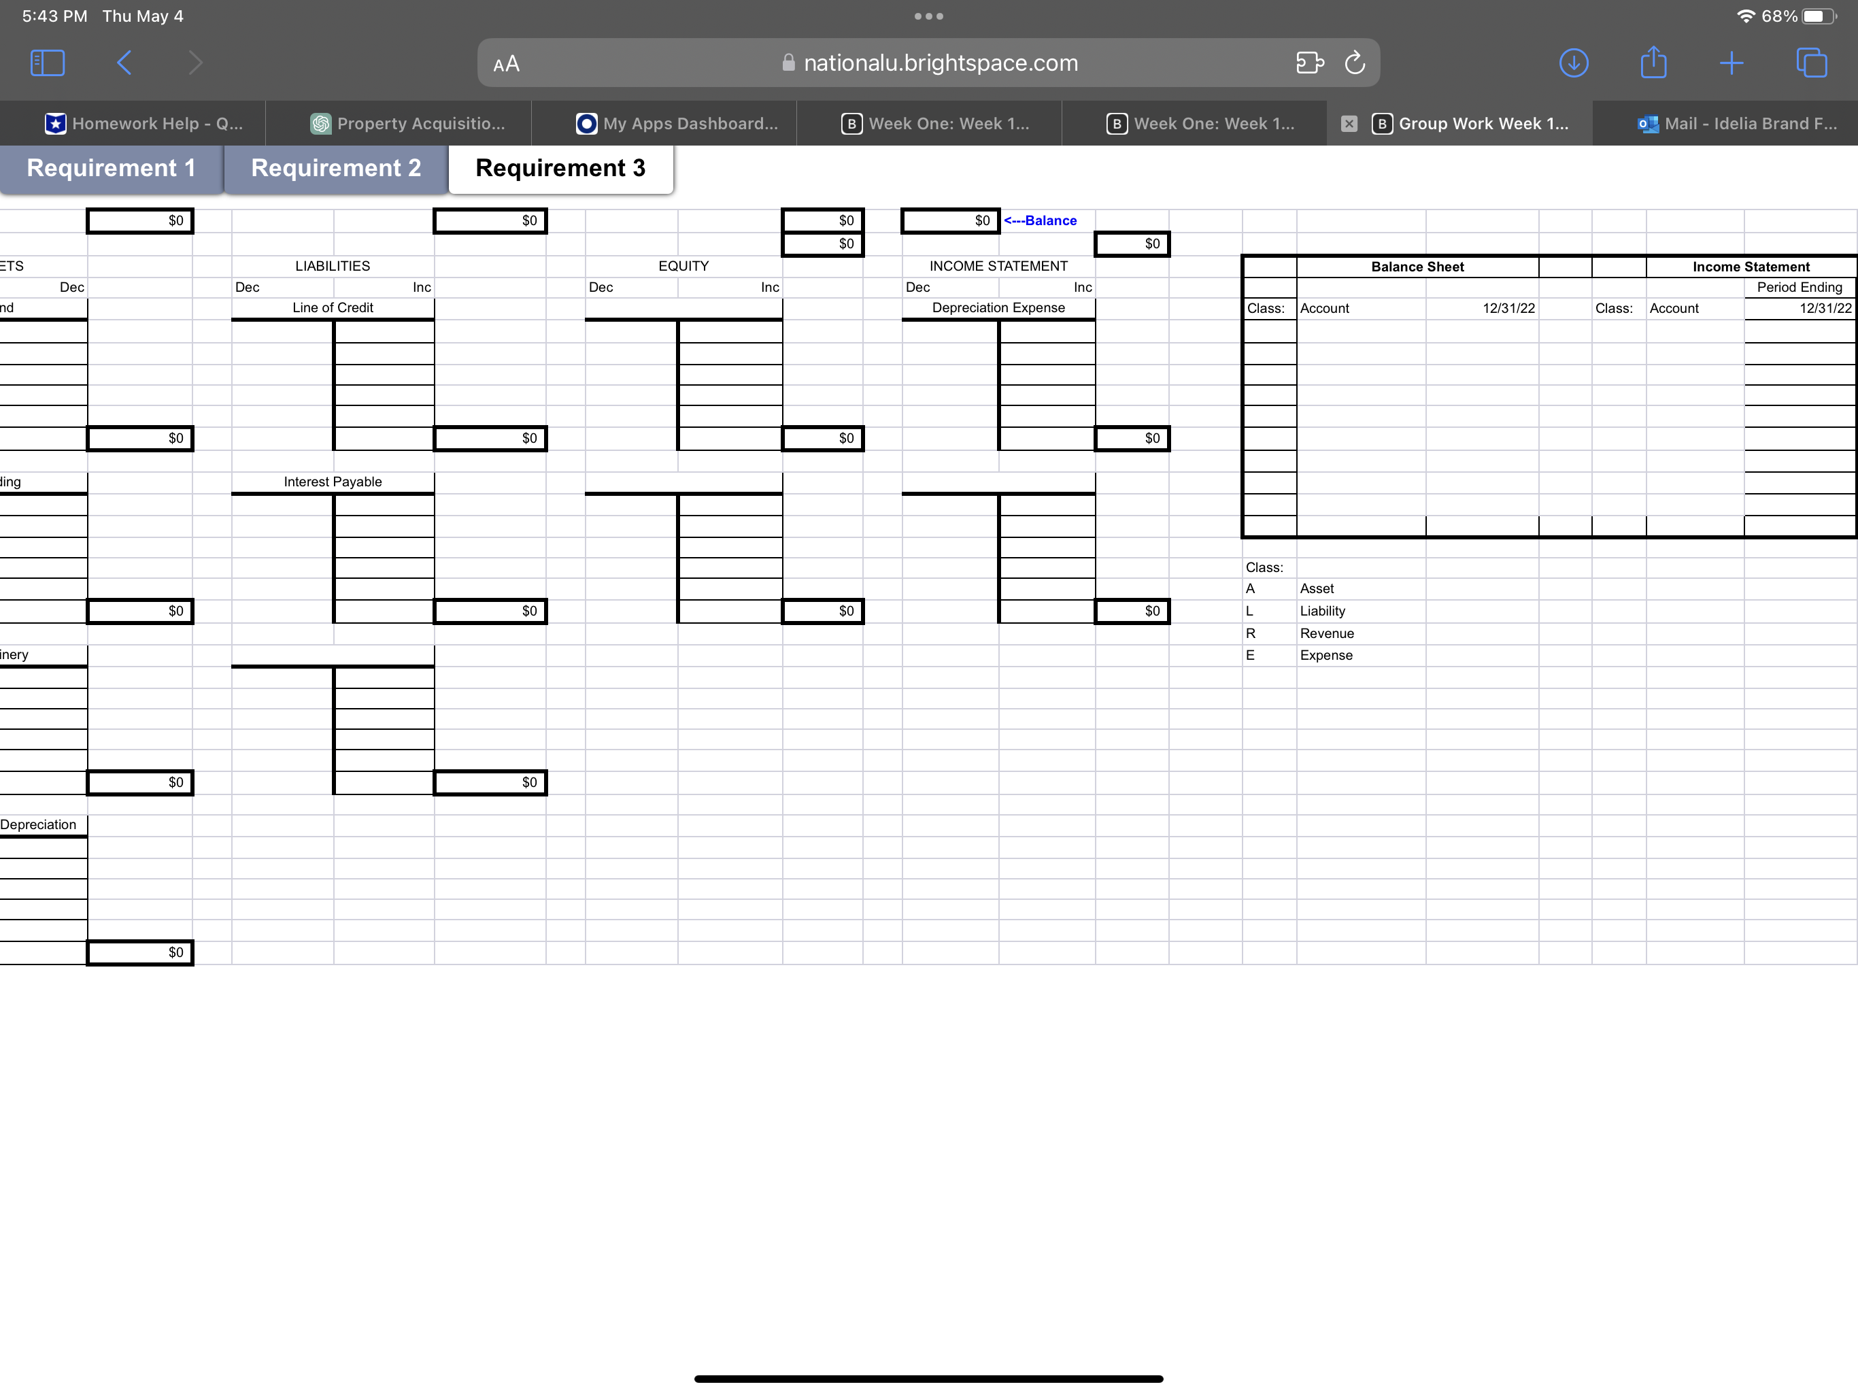Open the Safari sidebar panel icon

[x=47, y=63]
